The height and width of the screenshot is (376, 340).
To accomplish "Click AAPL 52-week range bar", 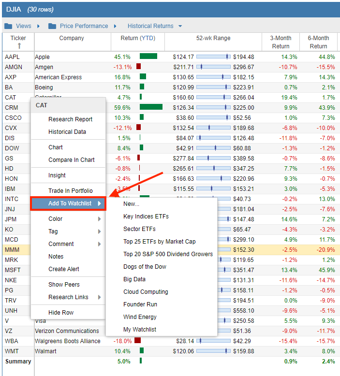I will [213, 57].
